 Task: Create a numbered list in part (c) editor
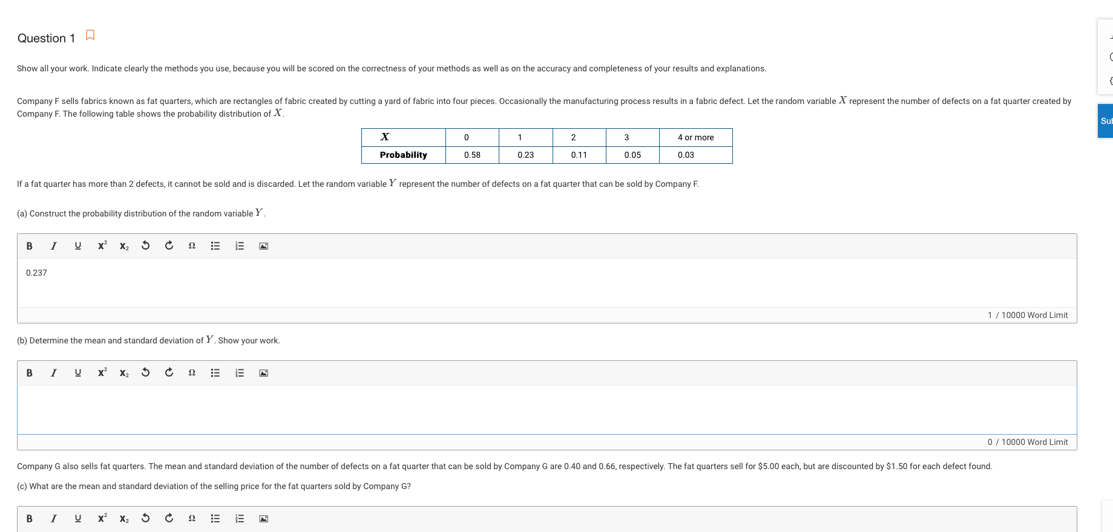(239, 518)
